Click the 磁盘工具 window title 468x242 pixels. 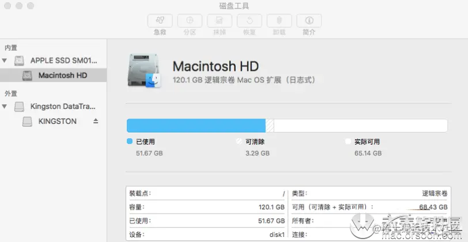(234, 6)
